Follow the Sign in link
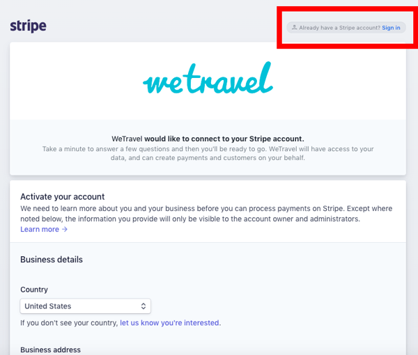418x355 pixels. pos(391,28)
